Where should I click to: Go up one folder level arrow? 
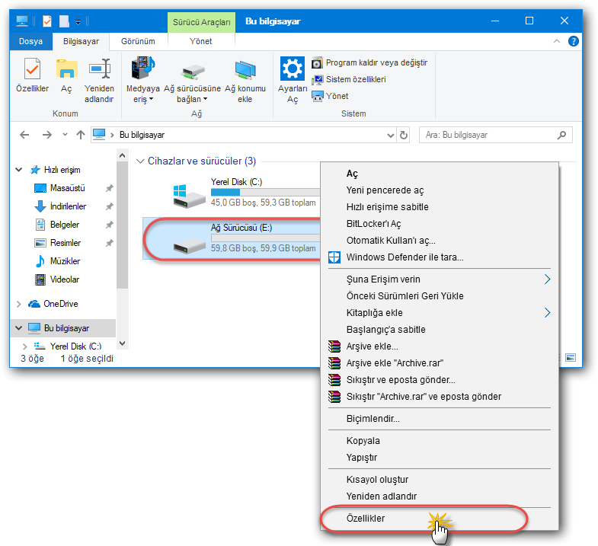[x=81, y=135]
